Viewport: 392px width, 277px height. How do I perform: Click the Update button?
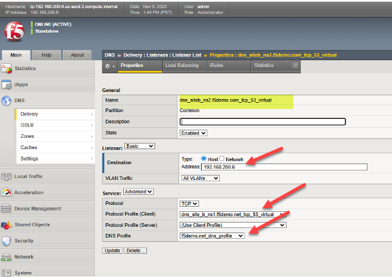pos(112,251)
